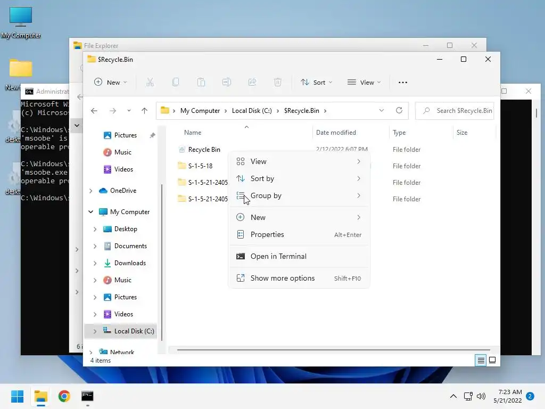Open the notification badge showing 2
Image resolution: width=545 pixels, height=409 pixels.
tap(530, 396)
